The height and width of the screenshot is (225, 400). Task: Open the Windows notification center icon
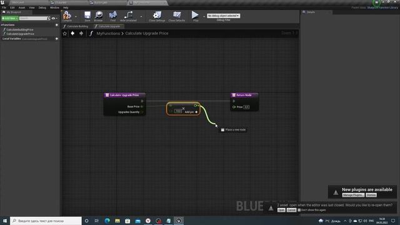(393, 221)
